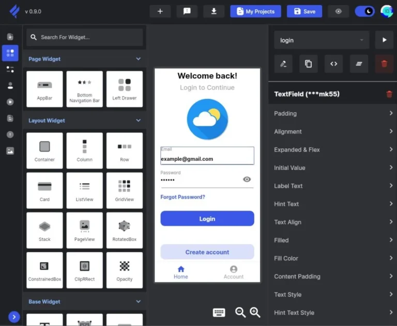Open user profile avatar
Image resolution: width=397 pixels, height=326 pixels.
pos(387,11)
